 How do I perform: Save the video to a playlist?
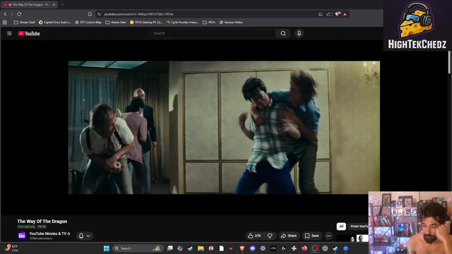312,236
